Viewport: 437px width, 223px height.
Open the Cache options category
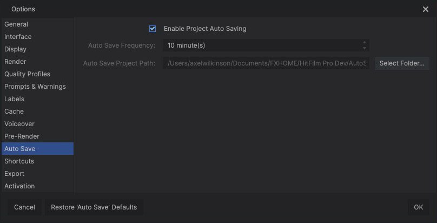pos(14,111)
